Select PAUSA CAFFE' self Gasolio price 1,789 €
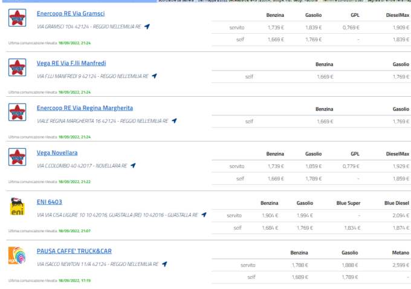 tap(350, 277)
